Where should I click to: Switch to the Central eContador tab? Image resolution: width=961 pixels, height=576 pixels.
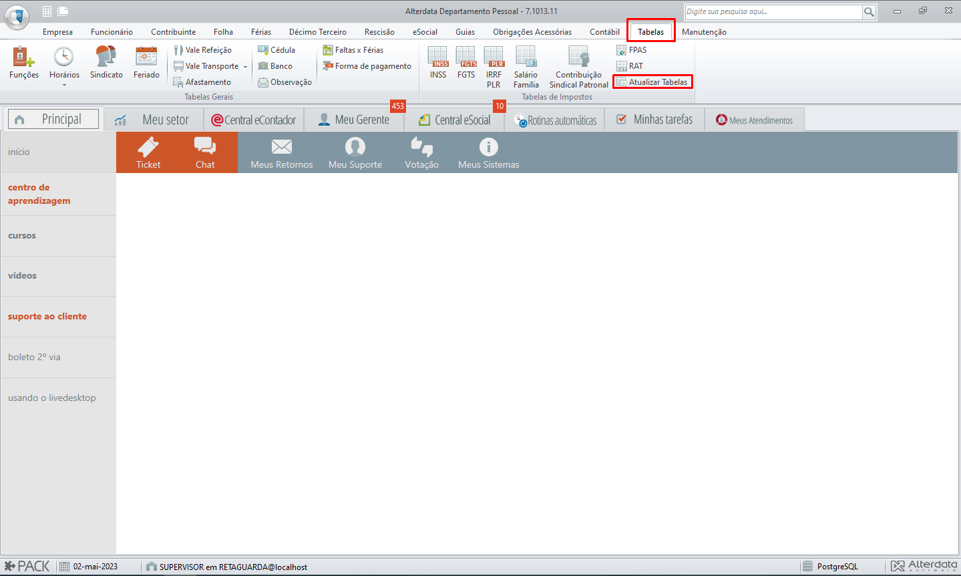pyautogui.click(x=254, y=120)
